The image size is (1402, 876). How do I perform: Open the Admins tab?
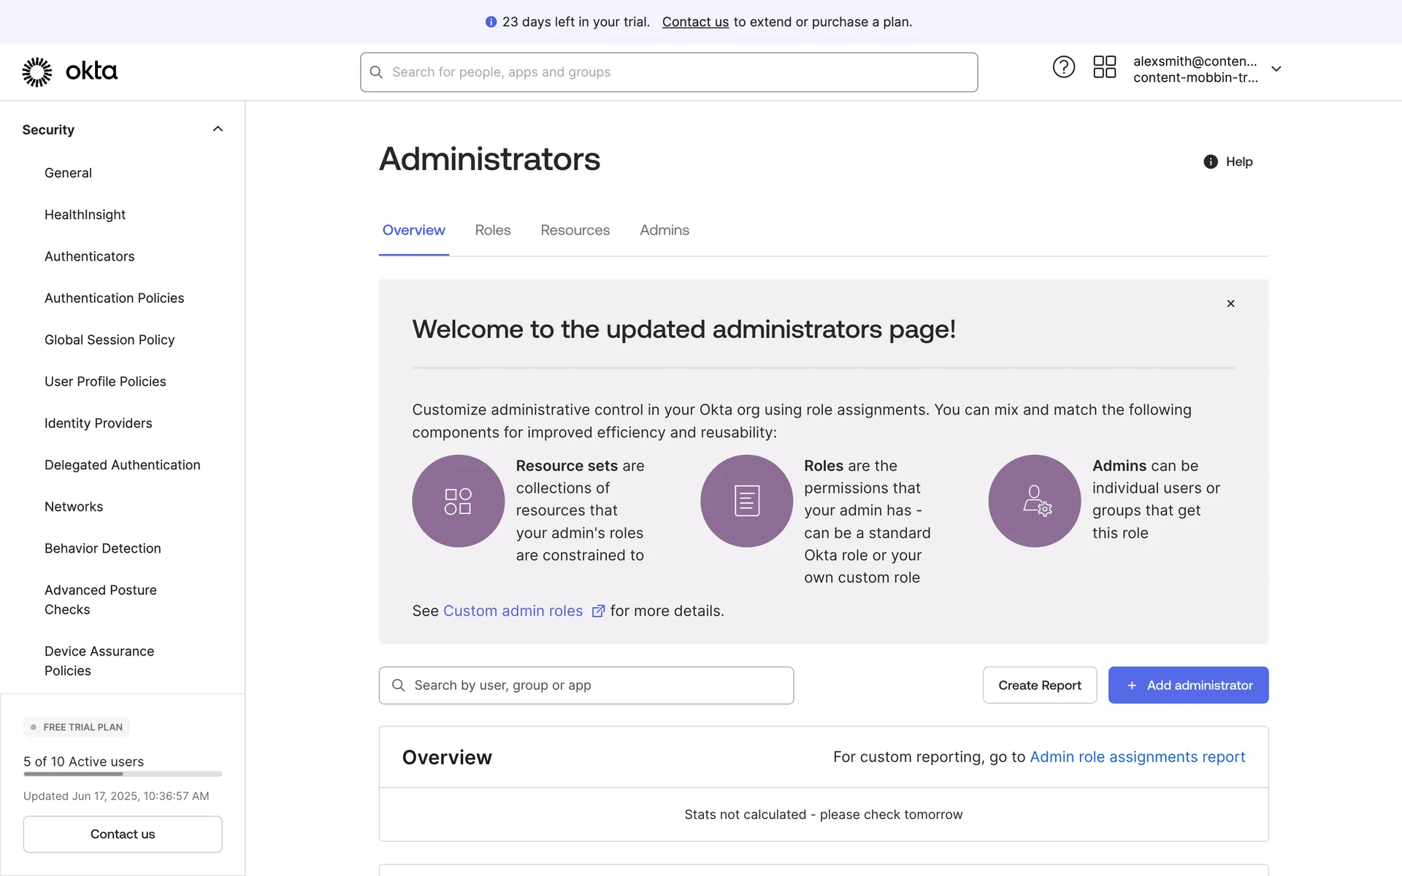pos(664,230)
